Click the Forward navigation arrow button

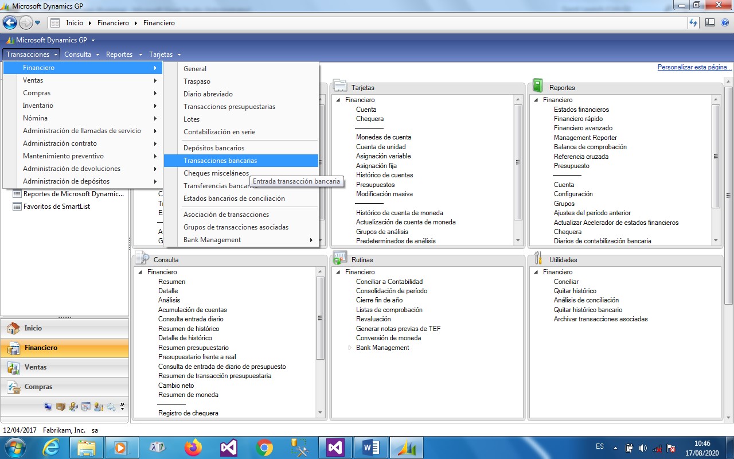point(26,23)
